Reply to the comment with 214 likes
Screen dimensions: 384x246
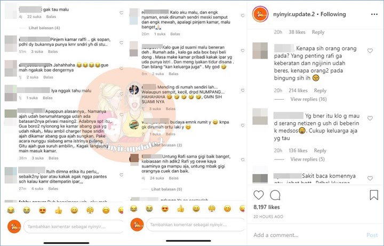coord(320,90)
